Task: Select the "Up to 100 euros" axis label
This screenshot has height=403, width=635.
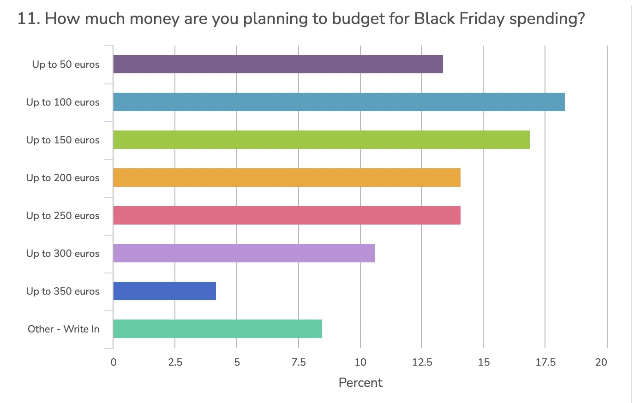Action: point(63,102)
